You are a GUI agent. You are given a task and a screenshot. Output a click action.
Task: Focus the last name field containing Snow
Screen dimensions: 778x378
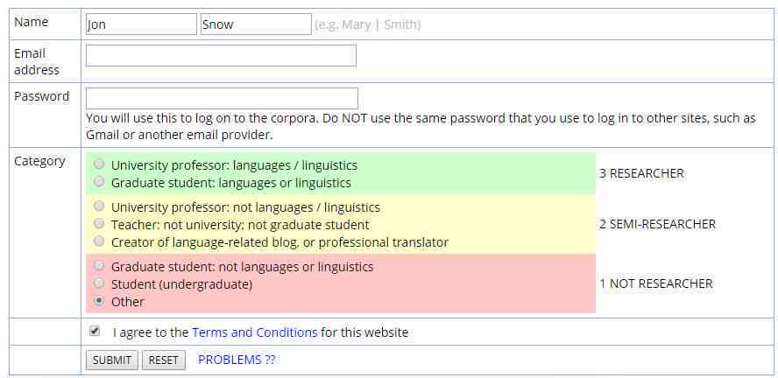(x=256, y=24)
